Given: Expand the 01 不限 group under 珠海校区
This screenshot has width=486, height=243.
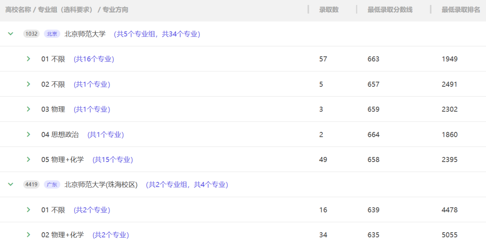Looking at the screenshot, I should 28,210.
